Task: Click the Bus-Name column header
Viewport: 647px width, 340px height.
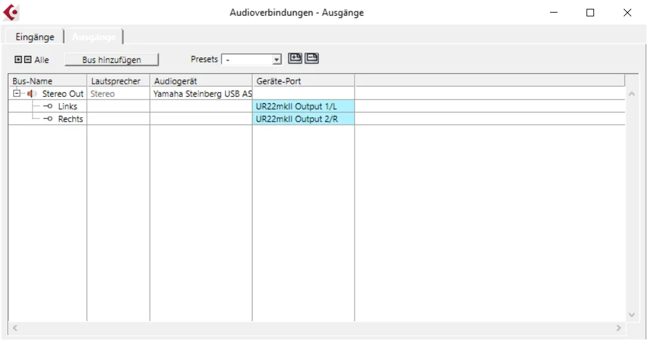Action: click(x=47, y=81)
